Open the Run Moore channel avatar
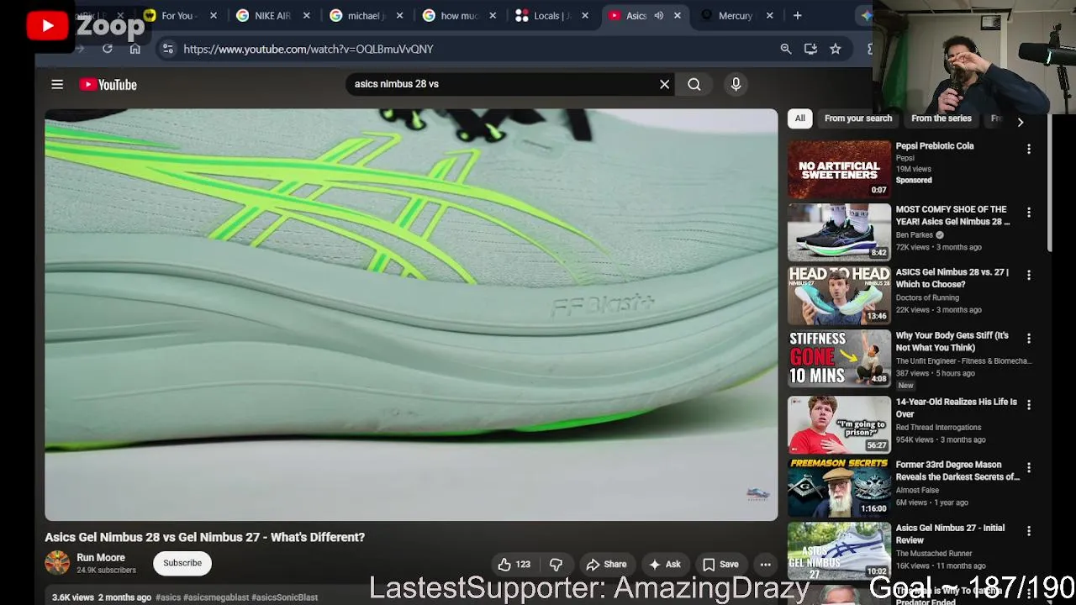The height and width of the screenshot is (605, 1076). pyautogui.click(x=57, y=562)
